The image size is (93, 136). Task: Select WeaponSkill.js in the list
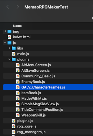pos(34,115)
